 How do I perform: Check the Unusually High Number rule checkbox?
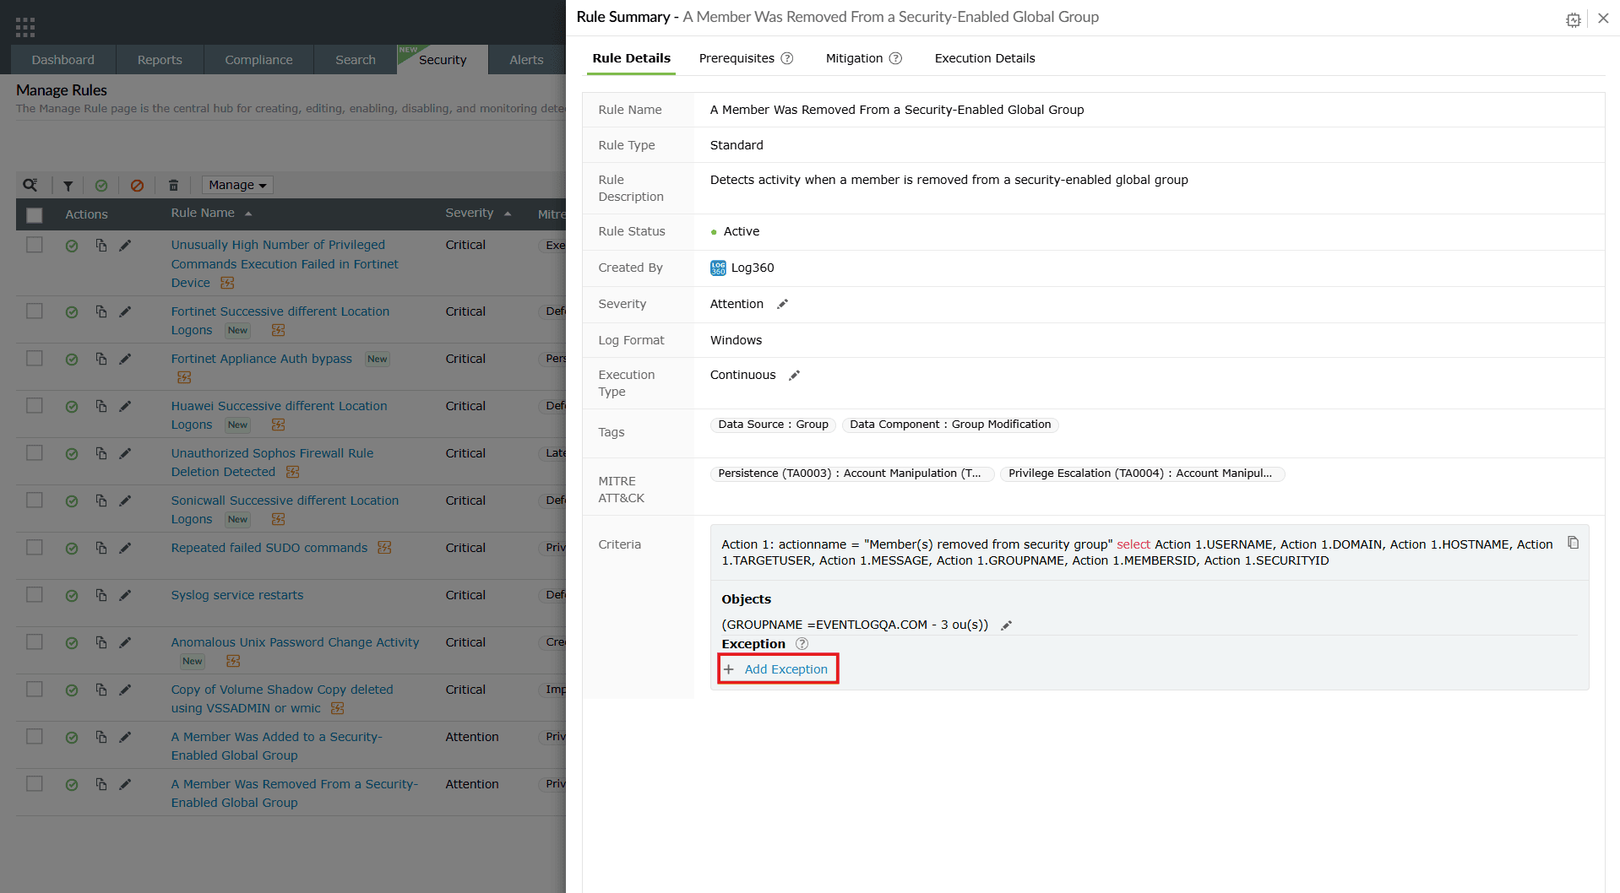pyautogui.click(x=35, y=245)
